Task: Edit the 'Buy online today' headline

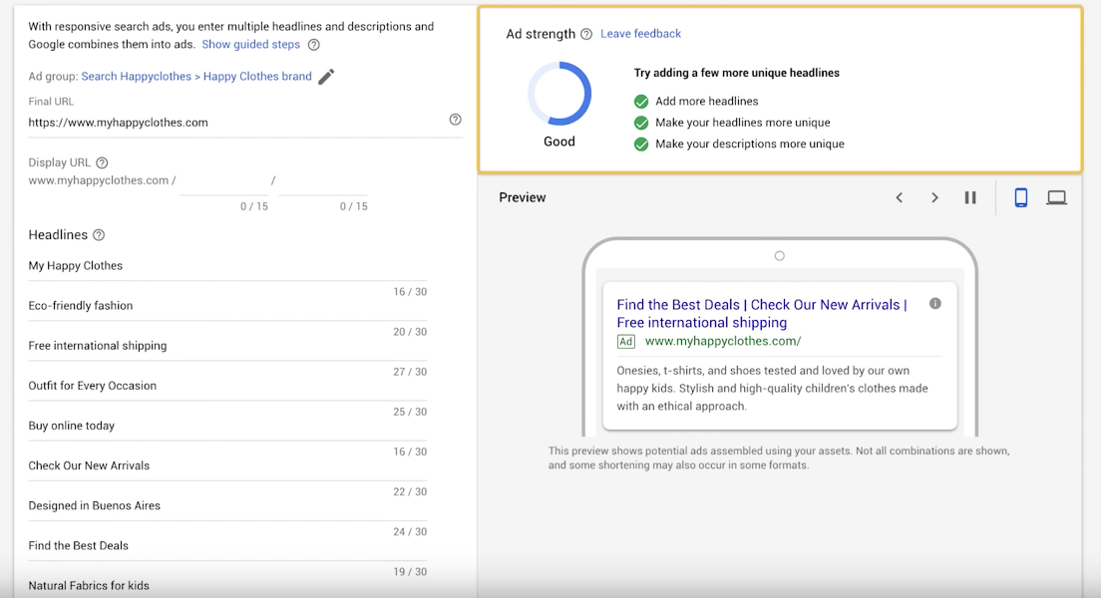Action: point(227,426)
